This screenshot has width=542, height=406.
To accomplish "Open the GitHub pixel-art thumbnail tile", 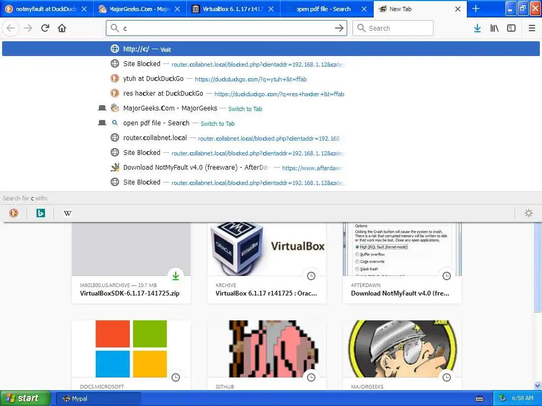I will 267,349.
